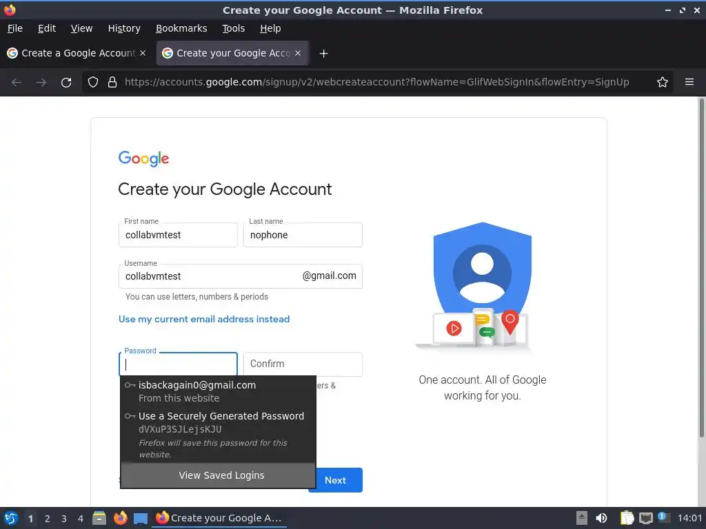Choose 'Use my current email address instead'
The image size is (706, 529).
204,320
